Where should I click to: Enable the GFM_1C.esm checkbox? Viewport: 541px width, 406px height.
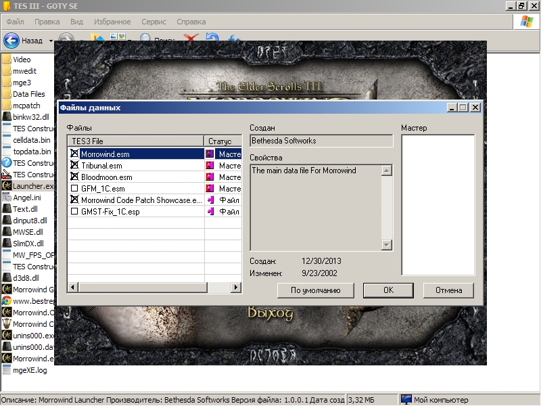tap(74, 189)
